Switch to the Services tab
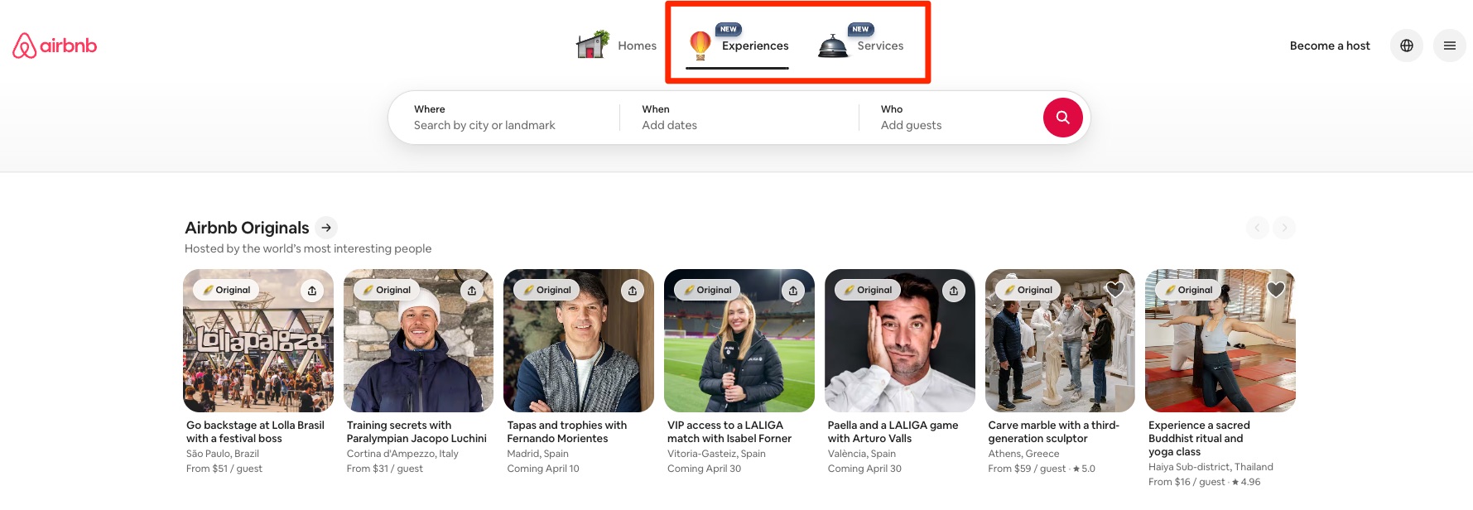The height and width of the screenshot is (510, 1473). click(860, 46)
